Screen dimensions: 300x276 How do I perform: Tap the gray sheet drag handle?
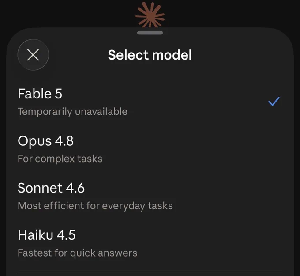(x=150, y=33)
